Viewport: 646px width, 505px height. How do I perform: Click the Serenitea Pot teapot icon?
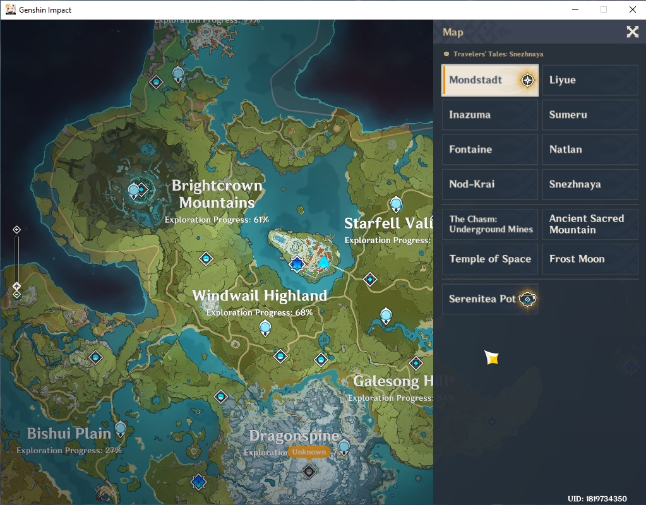coord(527,299)
